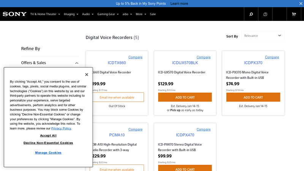
Task: Go to the Sale page
Action: click(x=153, y=14)
